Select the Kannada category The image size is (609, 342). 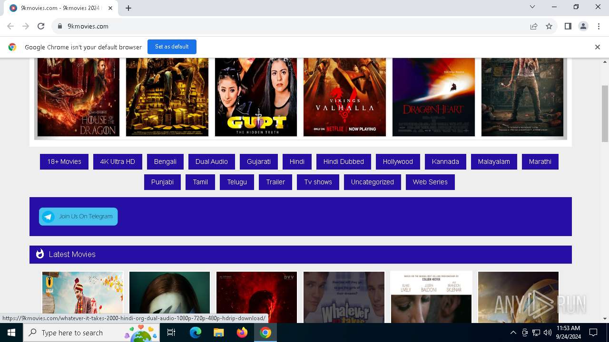tap(445, 161)
